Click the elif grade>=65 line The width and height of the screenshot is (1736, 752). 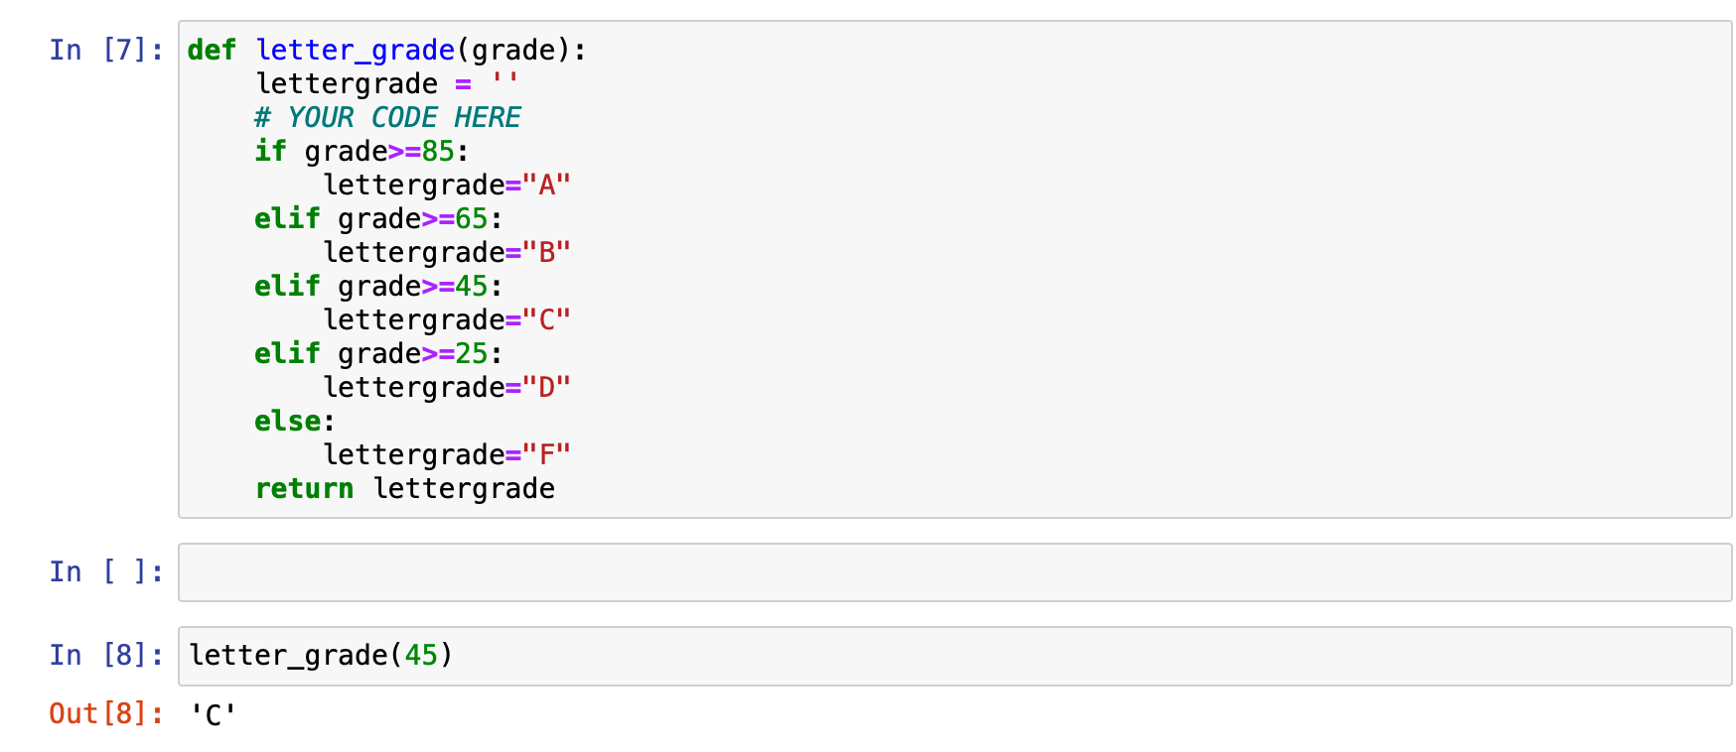(378, 218)
